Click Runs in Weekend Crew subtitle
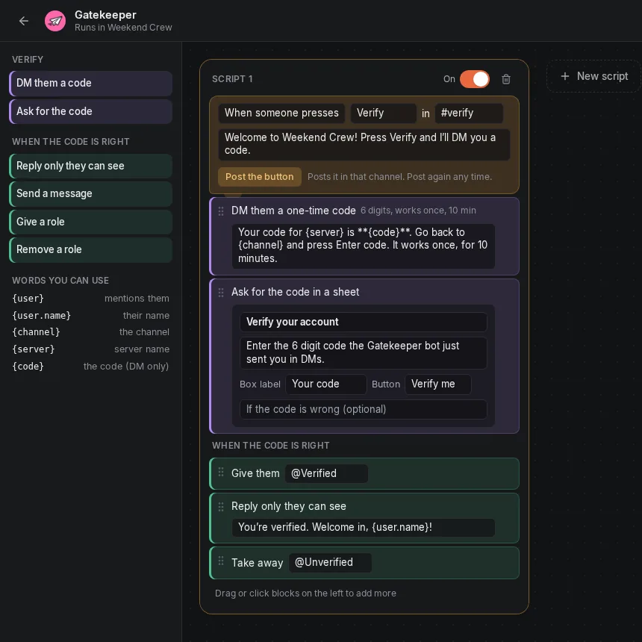This screenshot has width=642, height=642. [123, 28]
